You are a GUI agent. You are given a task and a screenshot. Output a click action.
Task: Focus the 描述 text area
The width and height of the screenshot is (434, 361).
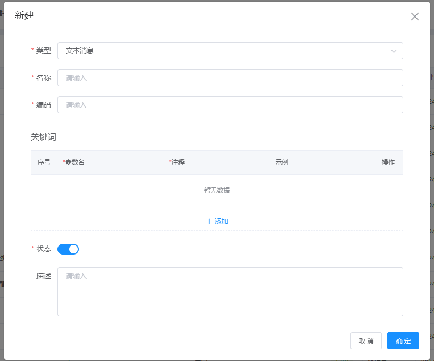pyautogui.click(x=230, y=291)
